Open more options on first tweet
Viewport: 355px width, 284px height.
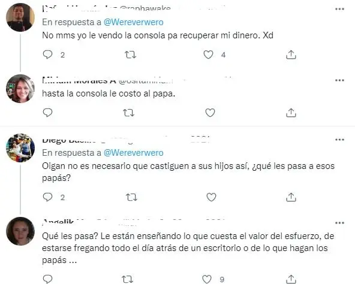coord(339,9)
